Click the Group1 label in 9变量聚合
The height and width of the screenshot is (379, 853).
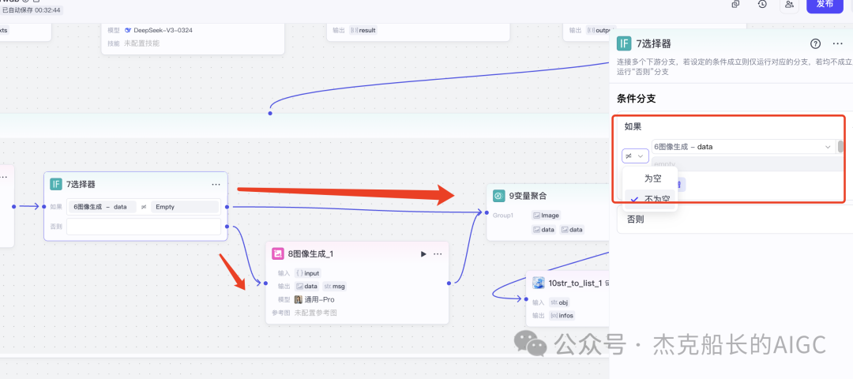click(x=503, y=216)
